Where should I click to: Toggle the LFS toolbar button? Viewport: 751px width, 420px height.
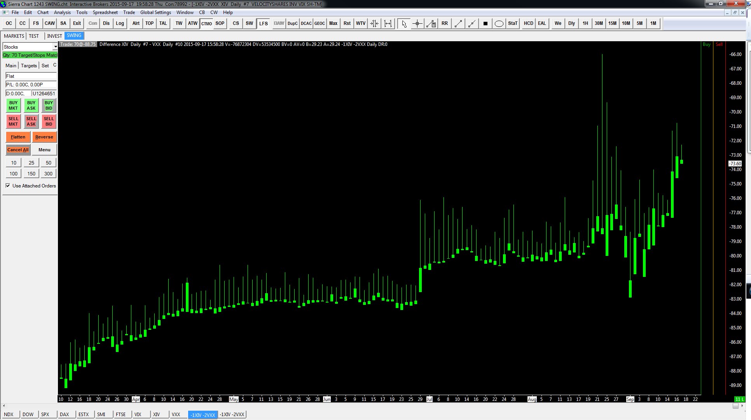click(263, 23)
